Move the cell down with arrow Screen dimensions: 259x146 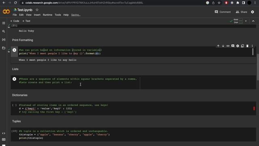(223, 46)
